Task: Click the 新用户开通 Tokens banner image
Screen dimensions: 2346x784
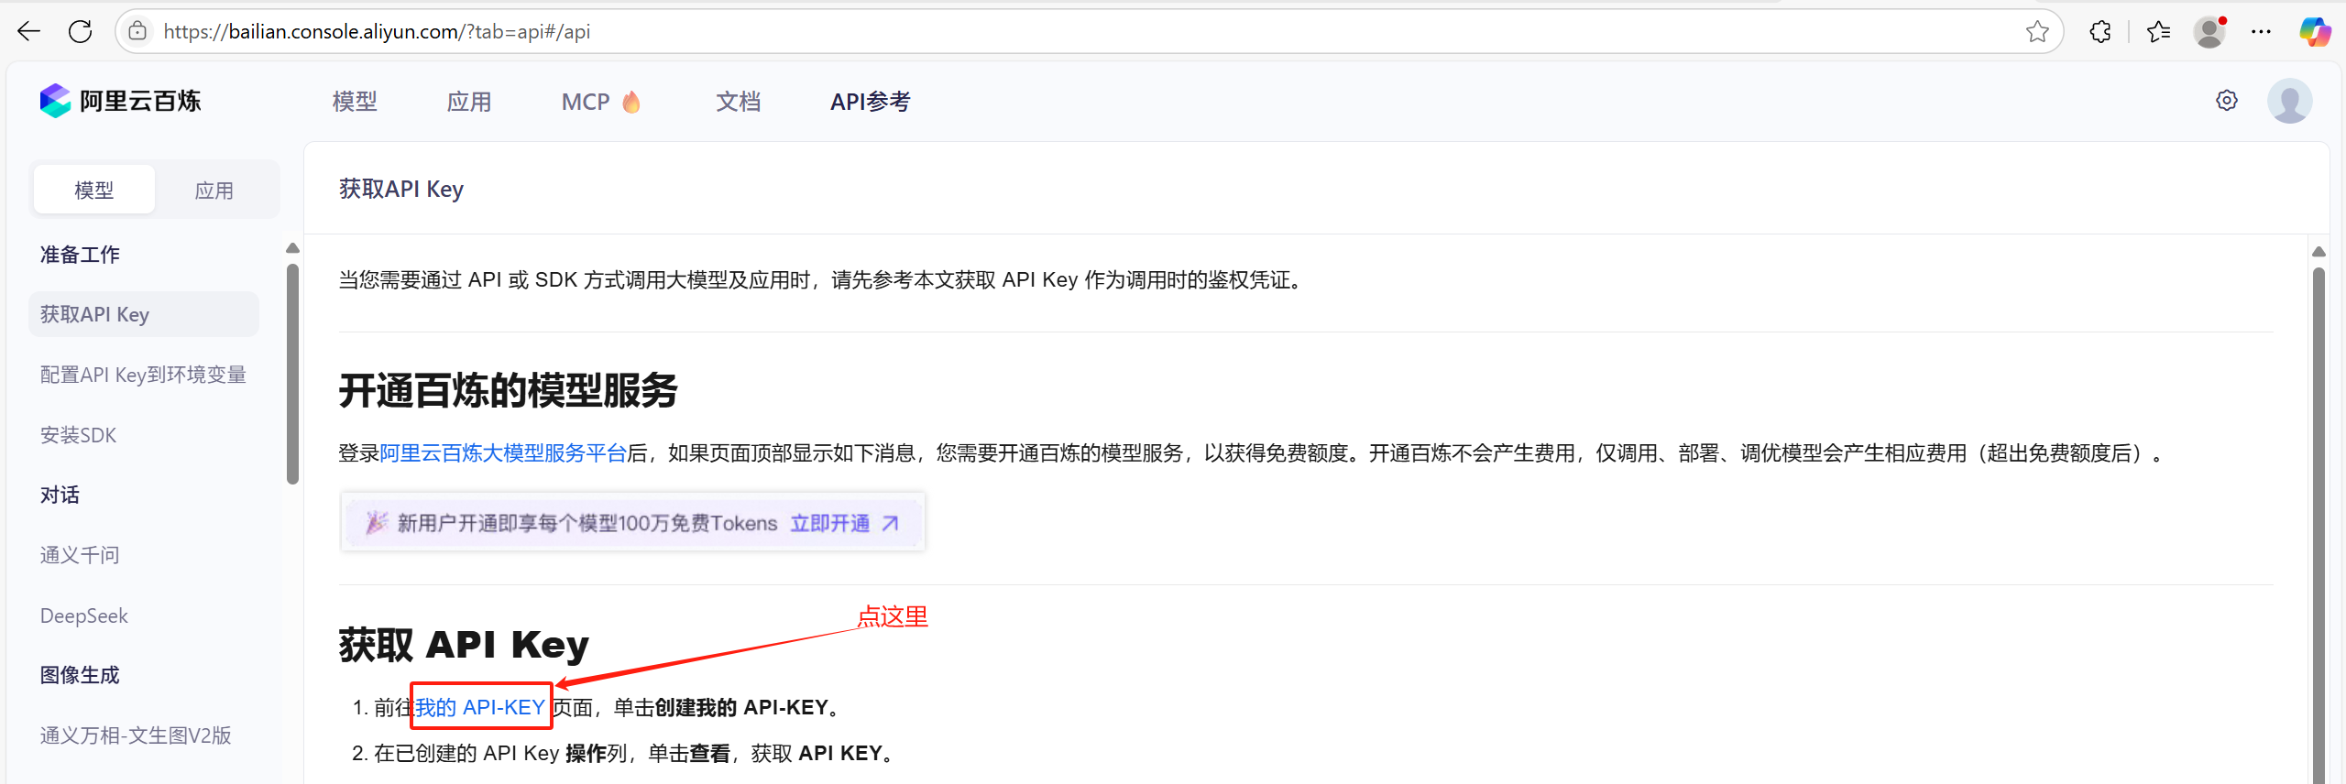Action: (632, 522)
